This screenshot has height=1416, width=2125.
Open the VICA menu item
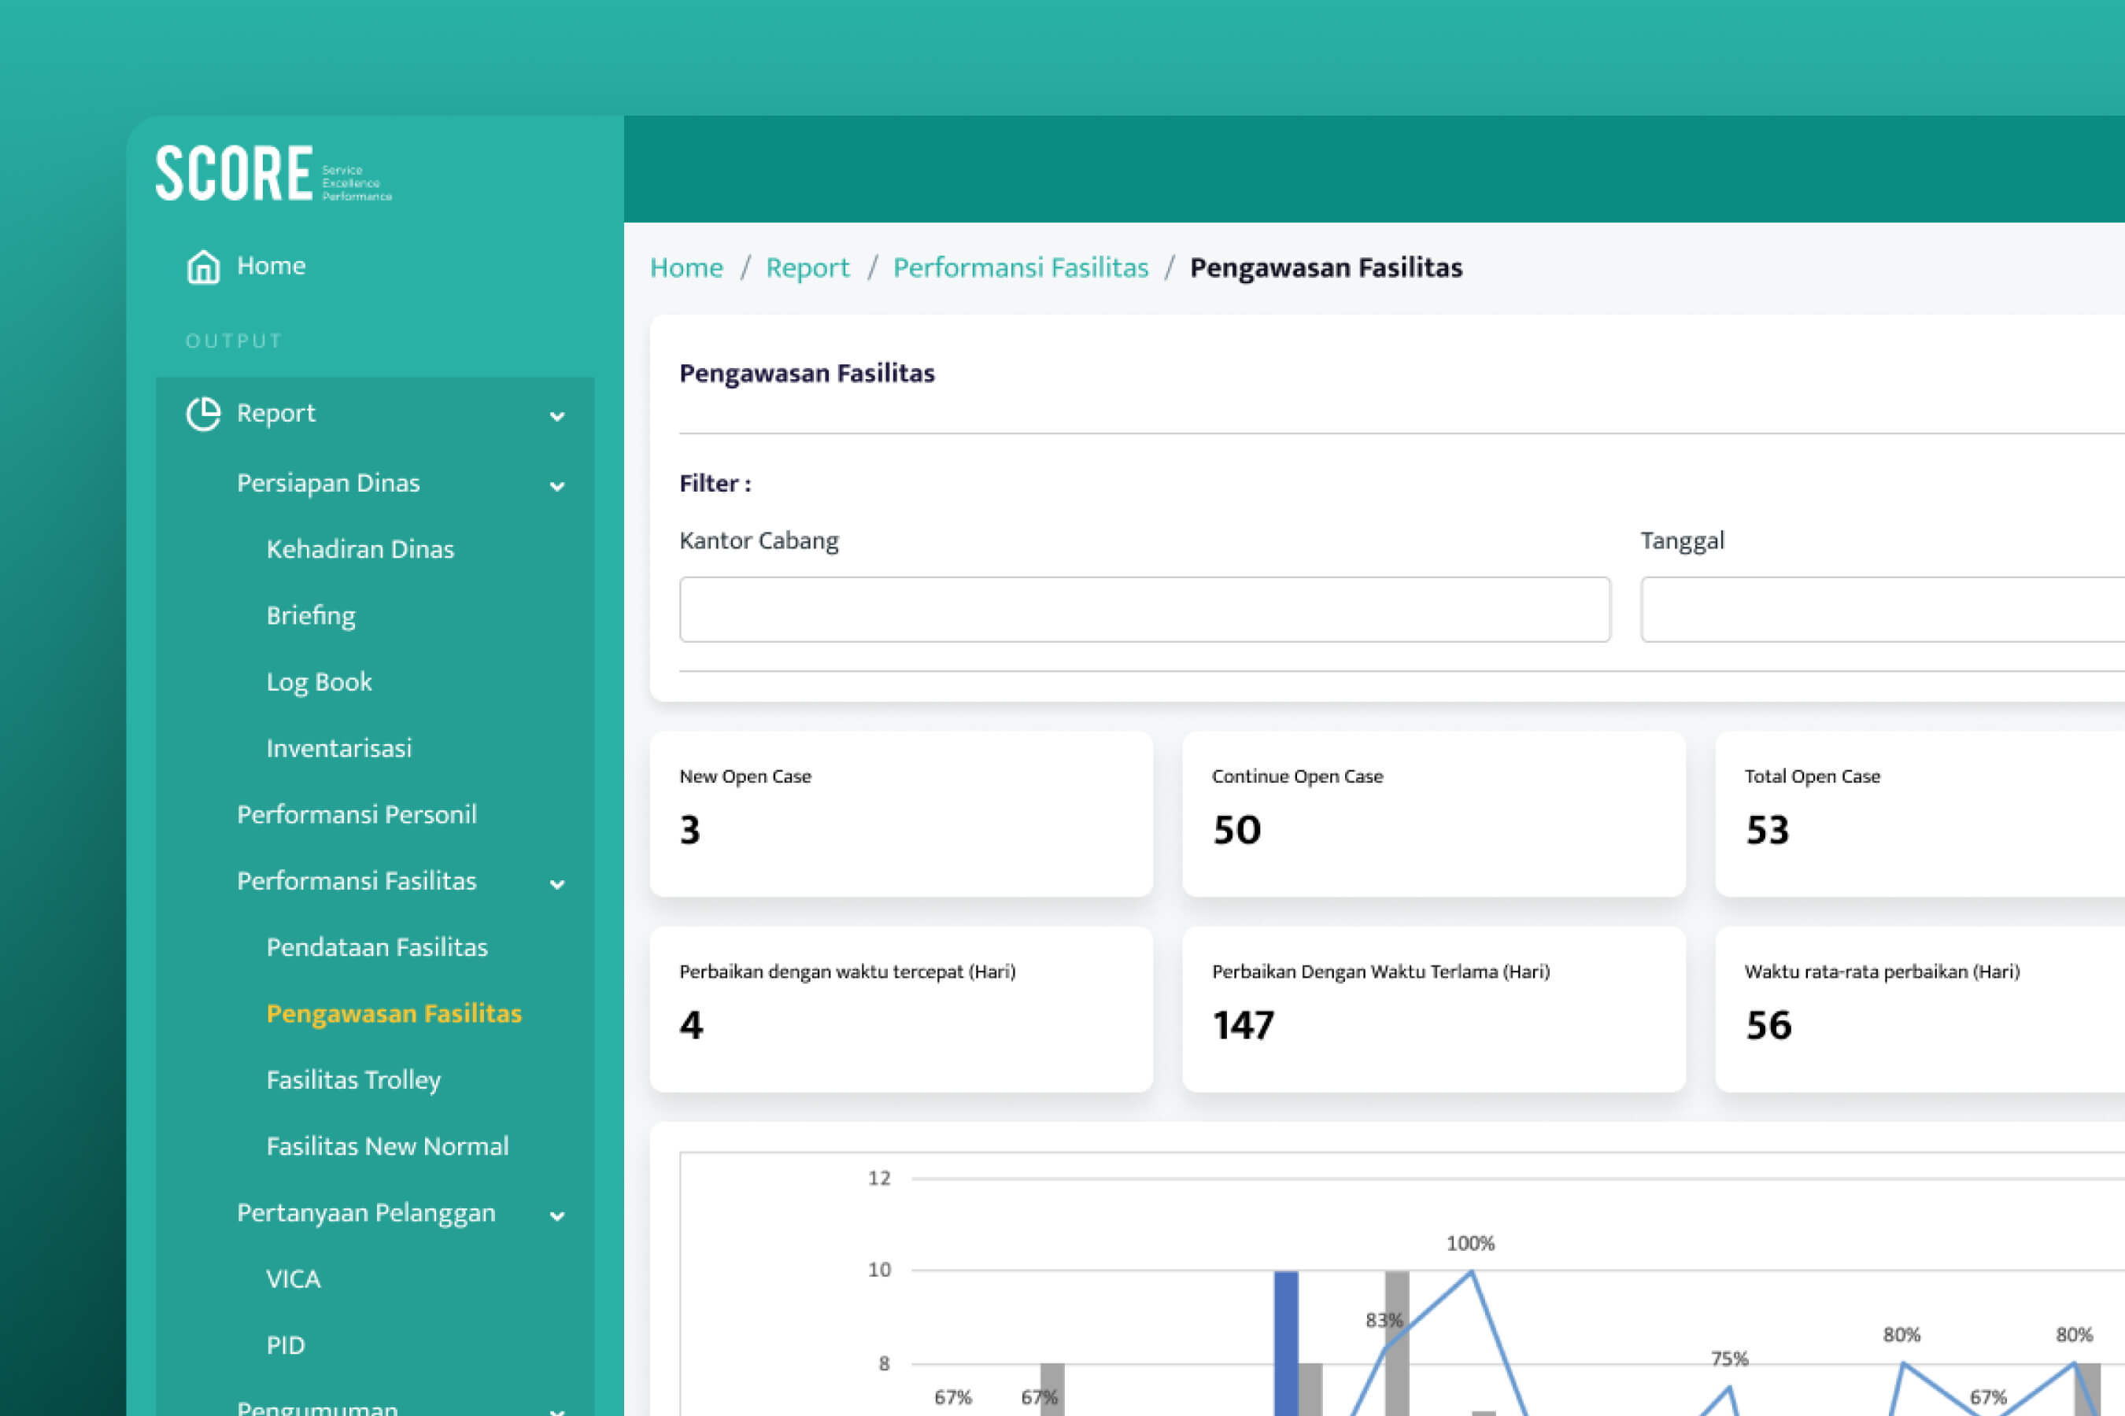click(293, 1279)
